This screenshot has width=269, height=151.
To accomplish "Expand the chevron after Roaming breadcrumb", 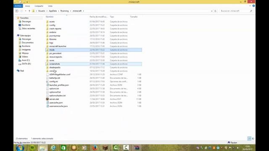I will (70, 11).
